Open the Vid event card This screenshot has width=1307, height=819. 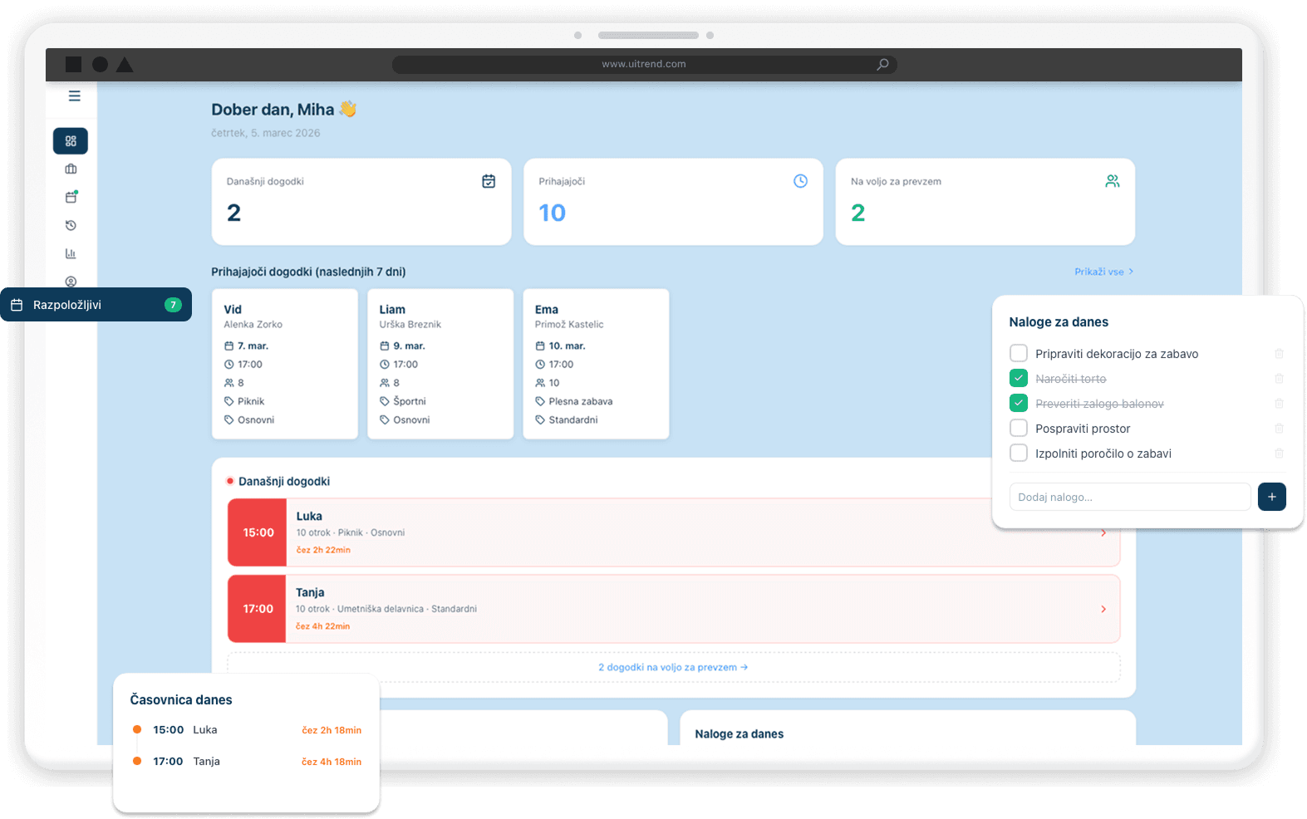pos(285,364)
